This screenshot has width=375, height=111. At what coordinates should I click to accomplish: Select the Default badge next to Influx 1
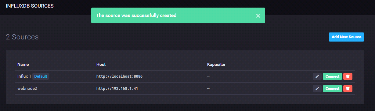pos(41,76)
